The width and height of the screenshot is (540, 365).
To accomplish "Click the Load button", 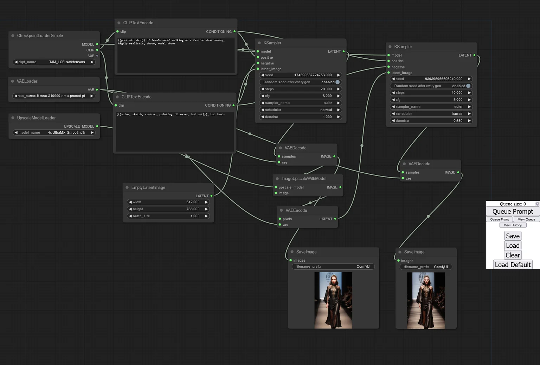I will (513, 245).
